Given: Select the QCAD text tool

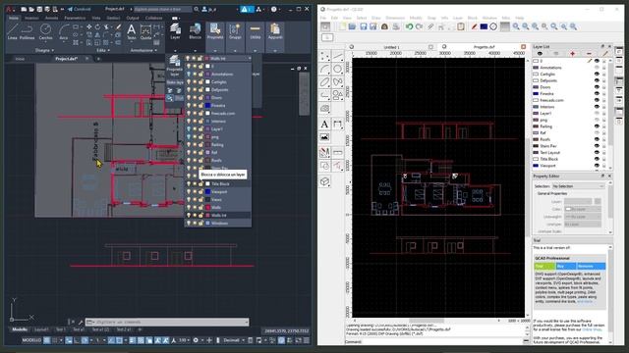Looking at the screenshot, I should [324, 125].
